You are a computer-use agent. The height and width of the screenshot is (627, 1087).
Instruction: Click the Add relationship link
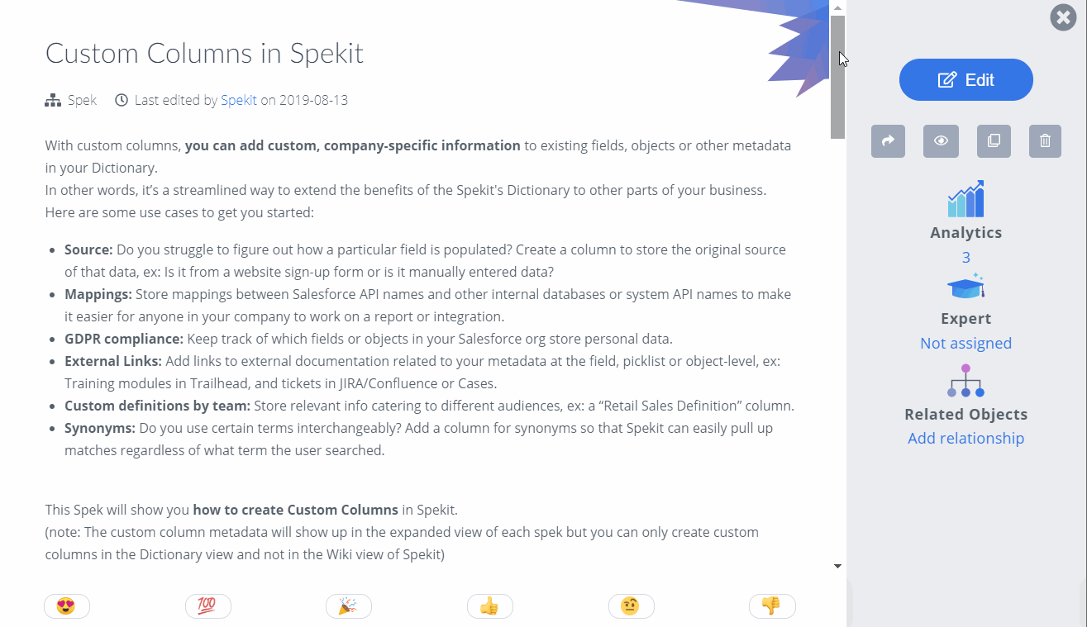coord(965,438)
